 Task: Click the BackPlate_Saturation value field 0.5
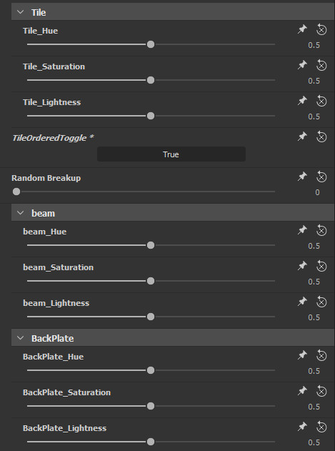coord(314,407)
